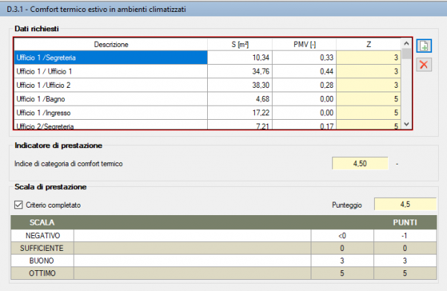Click the Indice di categoria field 4,50
This screenshot has width=447, height=291.
(360, 164)
